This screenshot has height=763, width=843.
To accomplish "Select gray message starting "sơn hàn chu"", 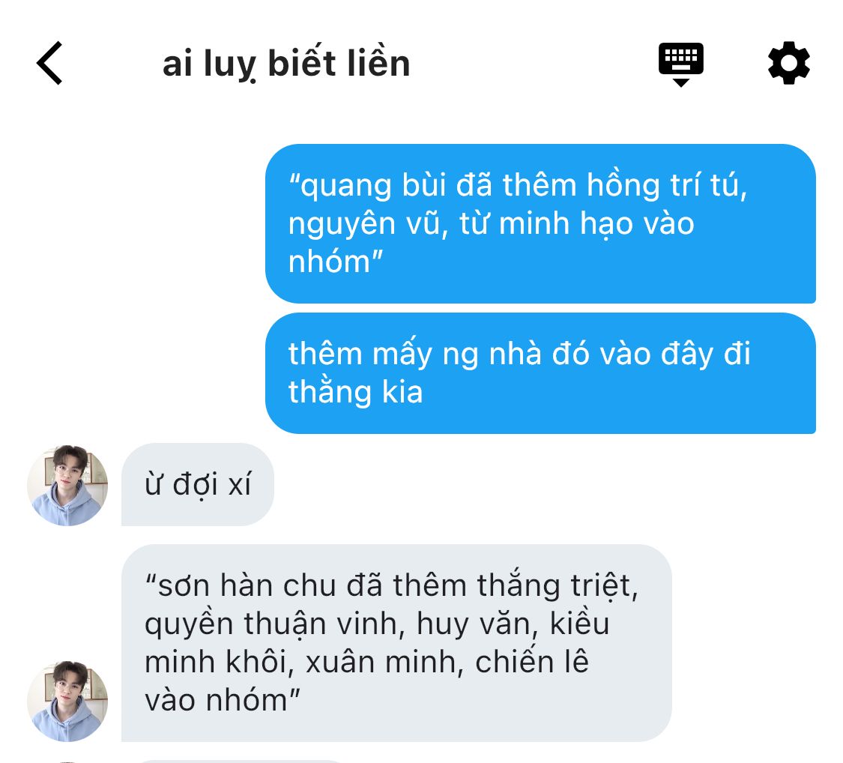I will pos(396,642).
